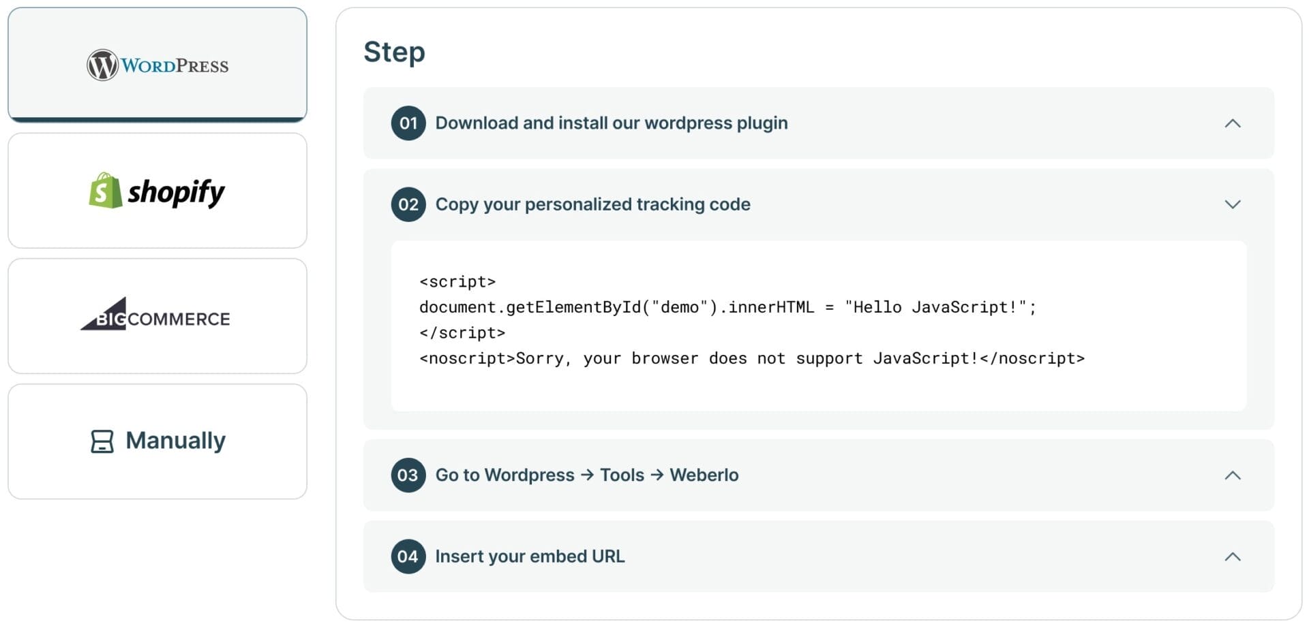This screenshot has height=628, width=1309.
Task: Click the 'Download and install our wordpress plugin' heading
Action: [x=612, y=123]
